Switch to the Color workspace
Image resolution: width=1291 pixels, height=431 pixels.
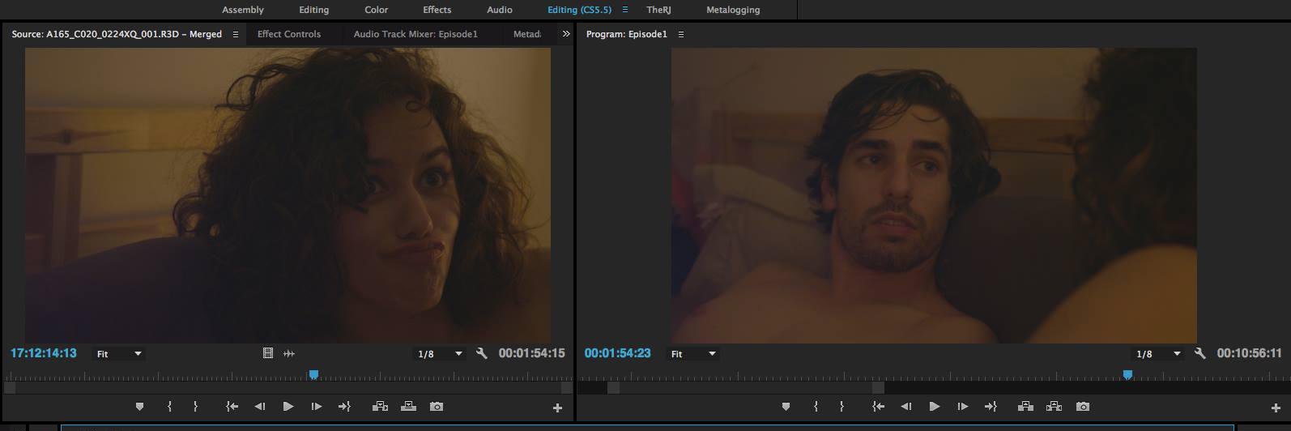(376, 11)
